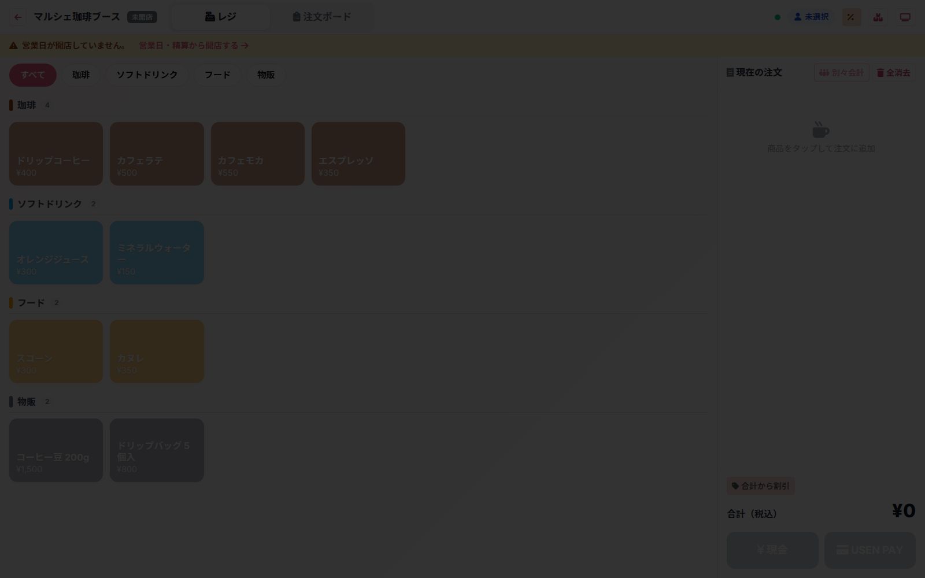The image size is (925, 578).
Task: Add ドリップバッグ 5個入 to the order
Action: click(157, 450)
